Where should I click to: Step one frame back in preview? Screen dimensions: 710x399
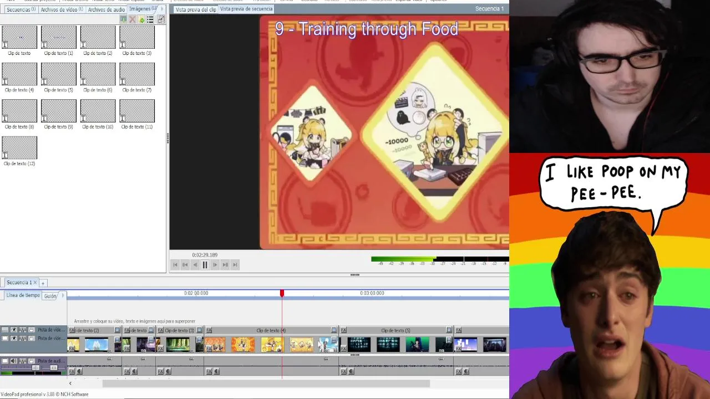point(195,265)
